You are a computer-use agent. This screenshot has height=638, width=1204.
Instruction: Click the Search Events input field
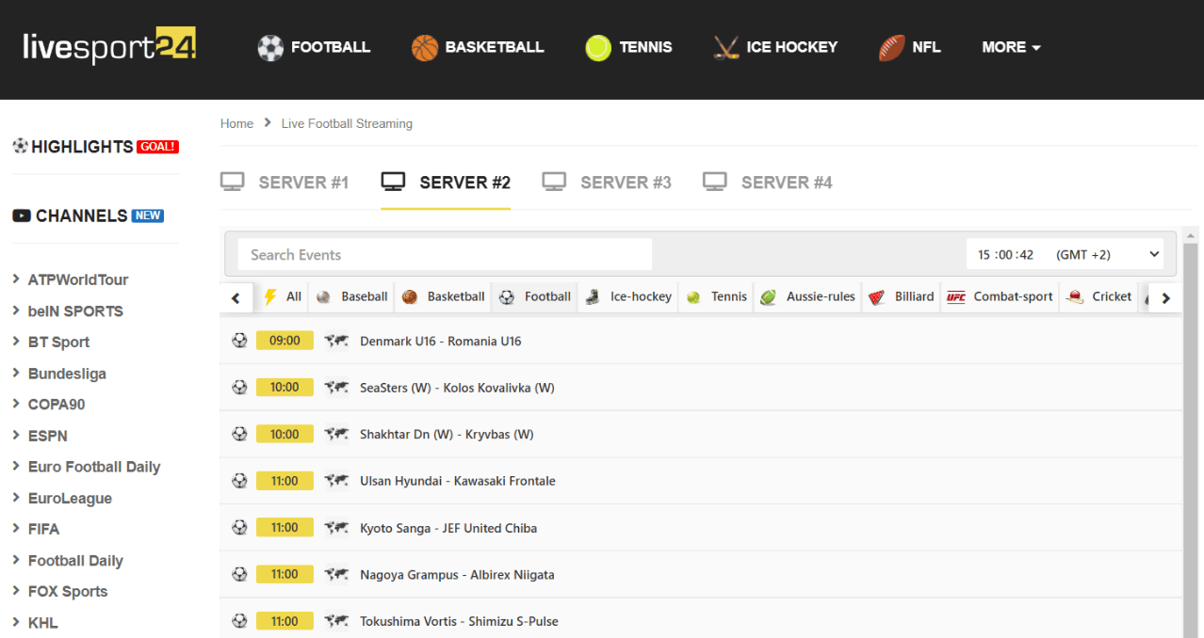click(445, 254)
